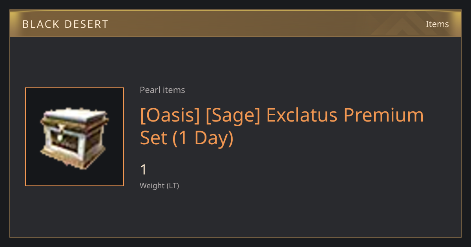Click the word Set on second line
This screenshot has height=247, width=471.
pos(153,138)
